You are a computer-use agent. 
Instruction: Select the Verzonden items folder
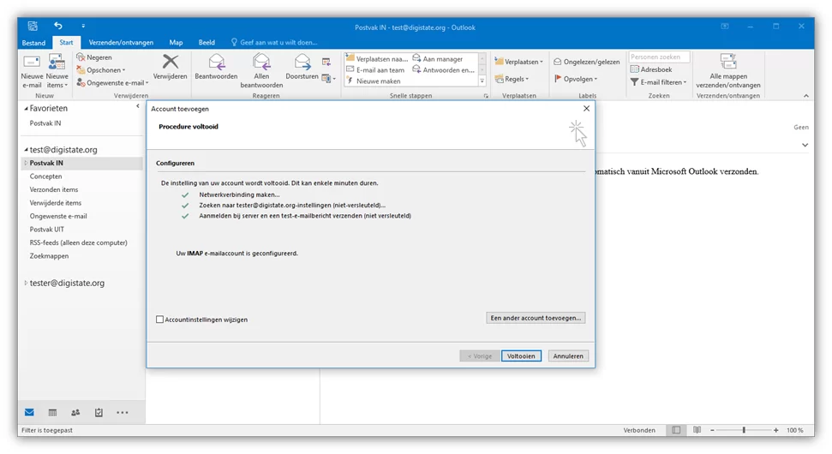(x=54, y=189)
